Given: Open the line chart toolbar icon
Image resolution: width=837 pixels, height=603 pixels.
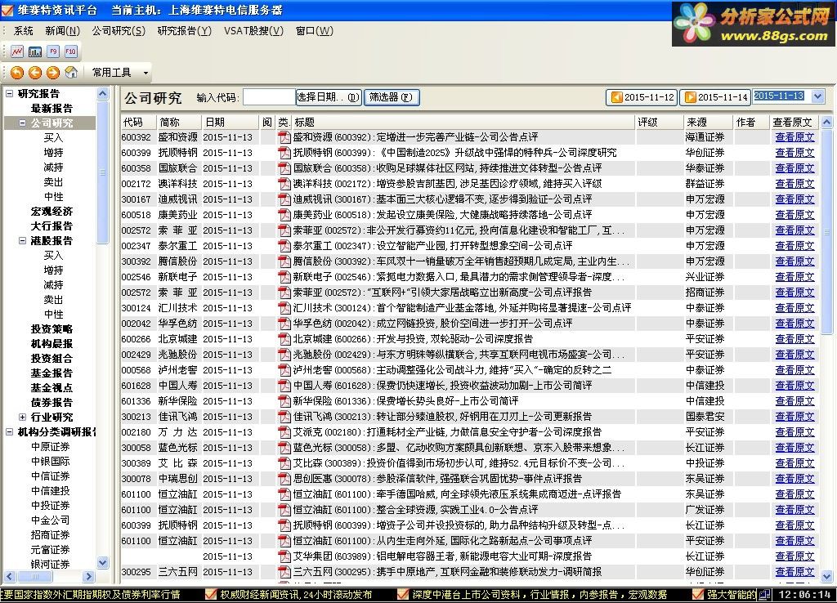Looking at the screenshot, I should pos(18,51).
